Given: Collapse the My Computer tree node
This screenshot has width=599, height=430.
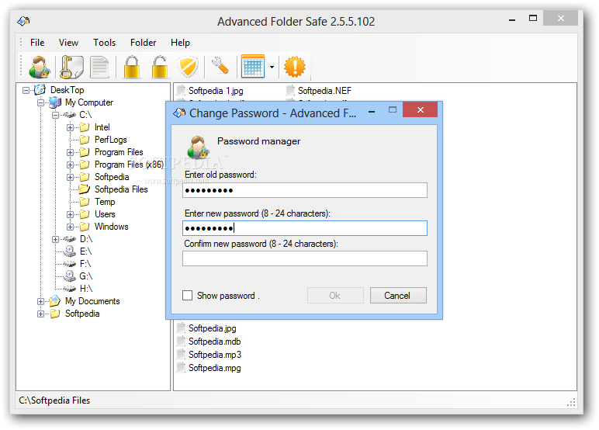Looking at the screenshot, I should click(40, 102).
